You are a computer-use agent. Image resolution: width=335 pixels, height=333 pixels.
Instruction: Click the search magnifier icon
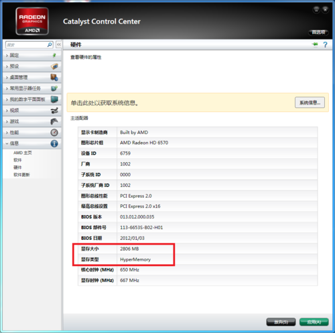click(50, 45)
